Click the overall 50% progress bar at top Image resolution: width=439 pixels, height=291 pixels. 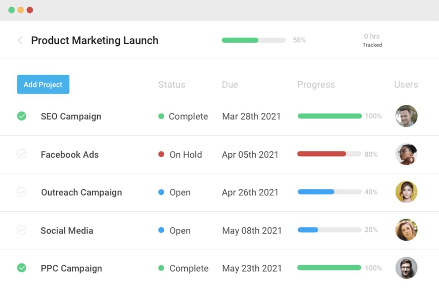(x=252, y=40)
